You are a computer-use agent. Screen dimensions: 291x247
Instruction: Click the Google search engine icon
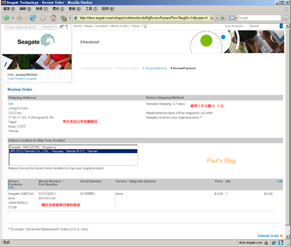click(232, 18)
